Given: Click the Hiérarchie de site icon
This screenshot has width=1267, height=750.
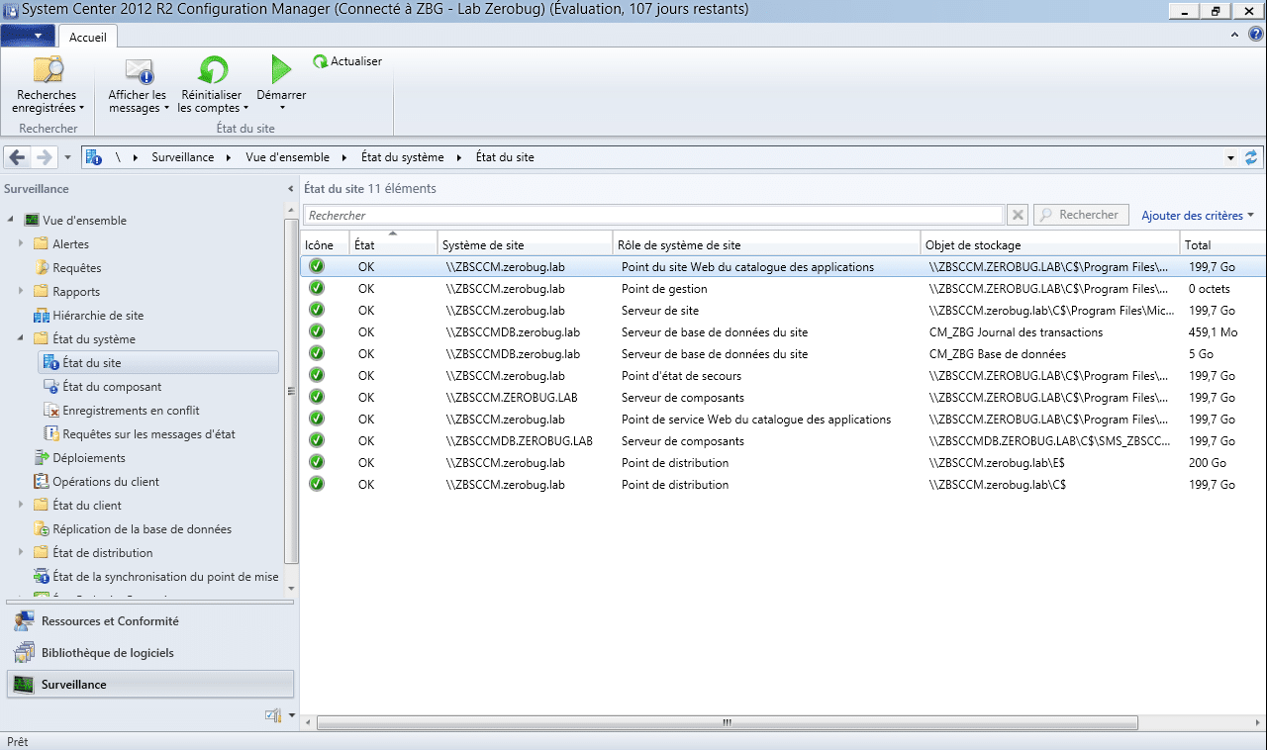Looking at the screenshot, I should [42, 316].
